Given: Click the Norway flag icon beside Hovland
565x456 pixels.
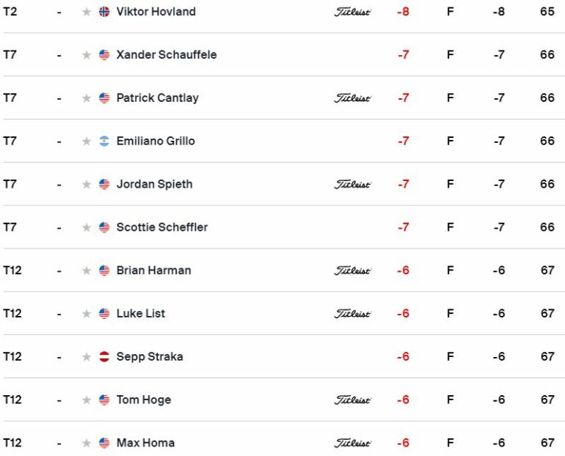Looking at the screenshot, I should 104,12.
